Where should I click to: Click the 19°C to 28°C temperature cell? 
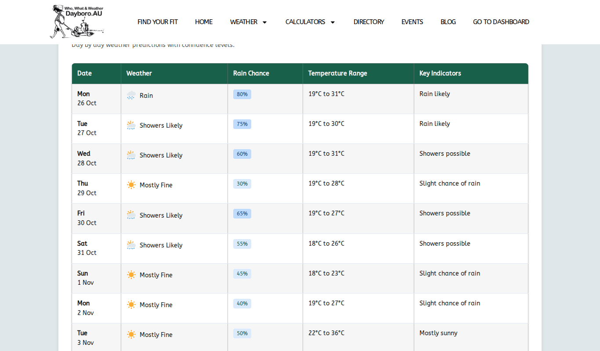pos(358,188)
